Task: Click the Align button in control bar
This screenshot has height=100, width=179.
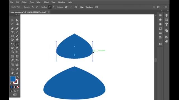Action: coord(82,7)
